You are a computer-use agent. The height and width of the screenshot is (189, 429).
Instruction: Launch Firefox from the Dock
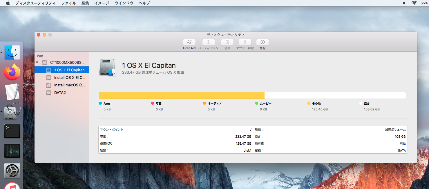click(x=12, y=72)
